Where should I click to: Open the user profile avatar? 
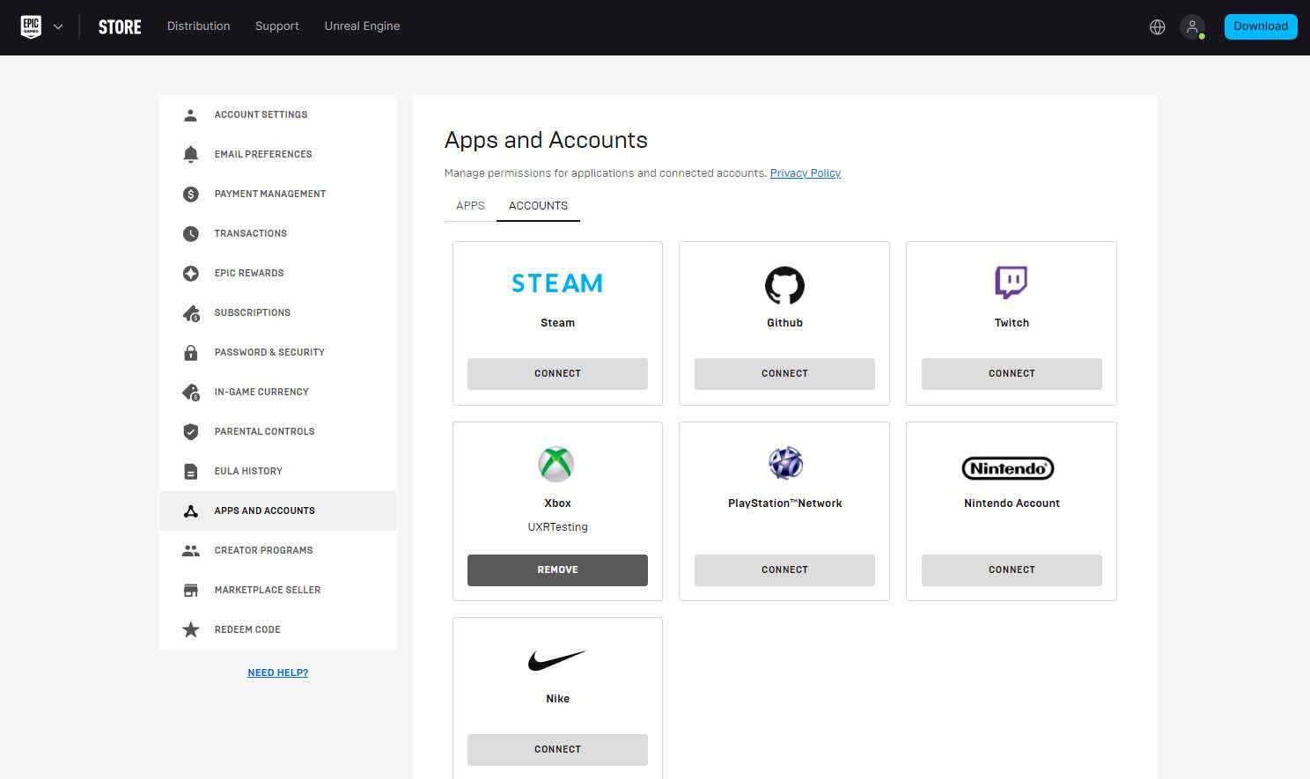coord(1193,27)
